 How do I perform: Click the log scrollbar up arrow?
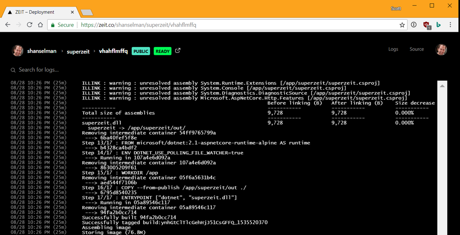pyautogui.click(x=443, y=86)
